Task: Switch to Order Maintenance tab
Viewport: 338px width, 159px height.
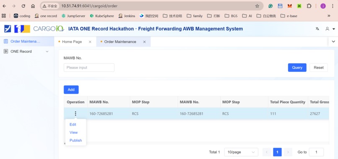Action: tap(120, 42)
